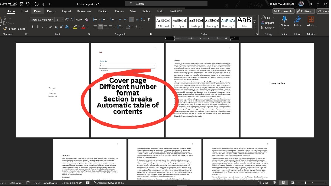Image resolution: width=331 pixels, height=186 pixels.
Task: Toggle italic formatting
Action: pyautogui.click(x=37, y=27)
